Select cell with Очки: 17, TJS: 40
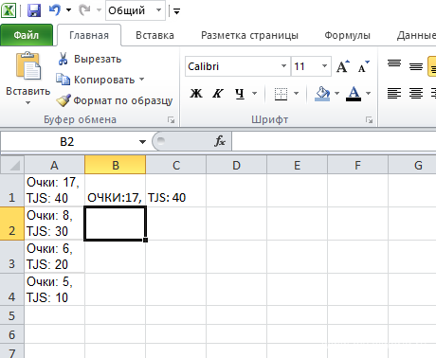This screenshot has width=436, height=358. pos(54,190)
